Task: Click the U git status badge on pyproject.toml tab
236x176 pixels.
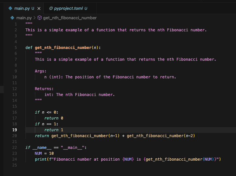Action: [x=86, y=8]
